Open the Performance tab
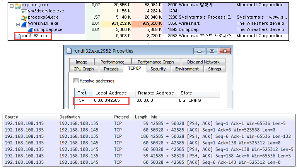Image resolution: width=297 pixels, height=168 pixels. [113, 62]
